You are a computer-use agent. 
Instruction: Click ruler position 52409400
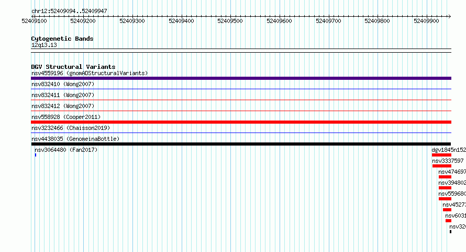[x=181, y=21]
